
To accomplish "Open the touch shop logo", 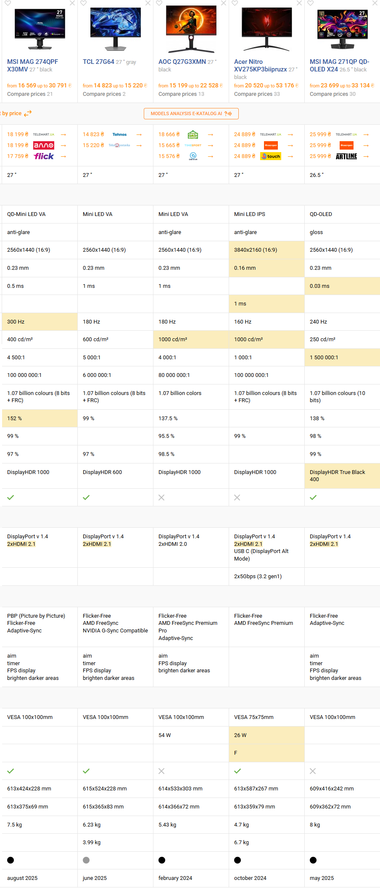I will (x=271, y=156).
